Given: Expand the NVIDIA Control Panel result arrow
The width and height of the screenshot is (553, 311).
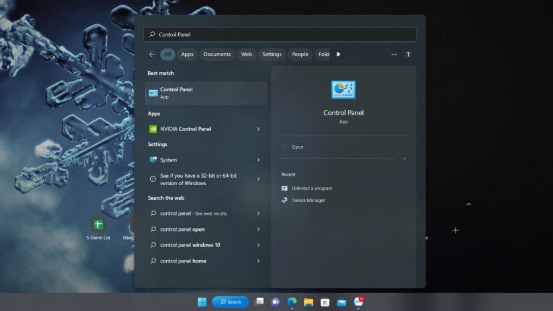Looking at the screenshot, I should pos(258,129).
